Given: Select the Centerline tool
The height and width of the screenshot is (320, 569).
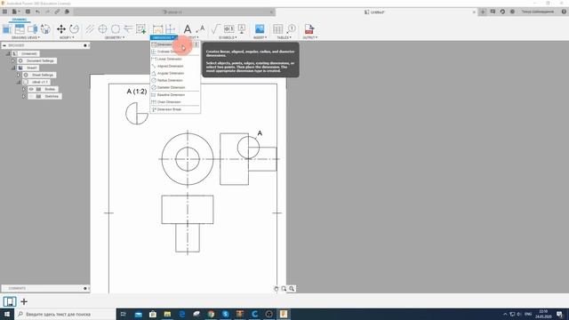Looking at the screenshot, I should pos(90,29).
